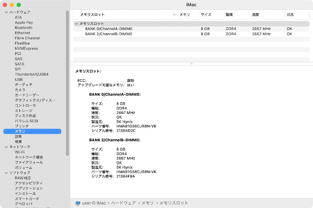
Task: View Wi-Fi details under ネットワーク
Action: point(20,152)
